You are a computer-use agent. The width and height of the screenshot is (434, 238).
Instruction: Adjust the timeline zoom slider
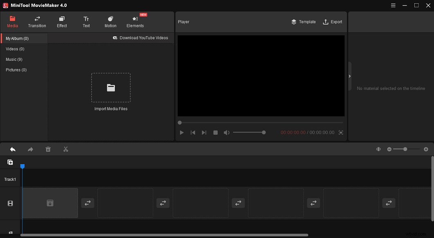405,149
